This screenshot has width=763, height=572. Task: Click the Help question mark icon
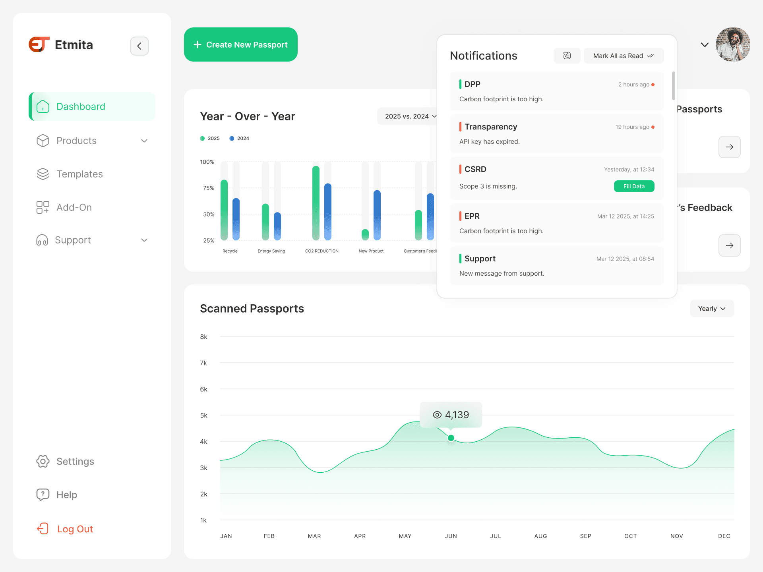click(x=43, y=495)
